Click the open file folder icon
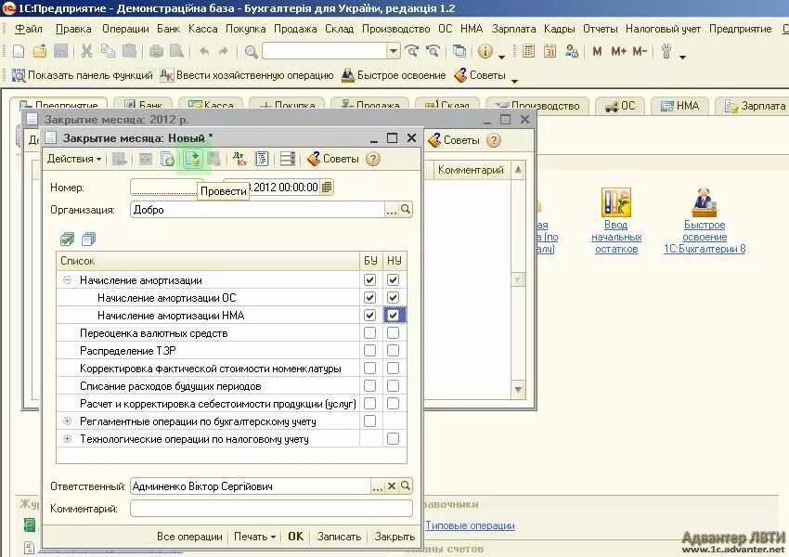The width and height of the screenshot is (789, 557). (39, 51)
